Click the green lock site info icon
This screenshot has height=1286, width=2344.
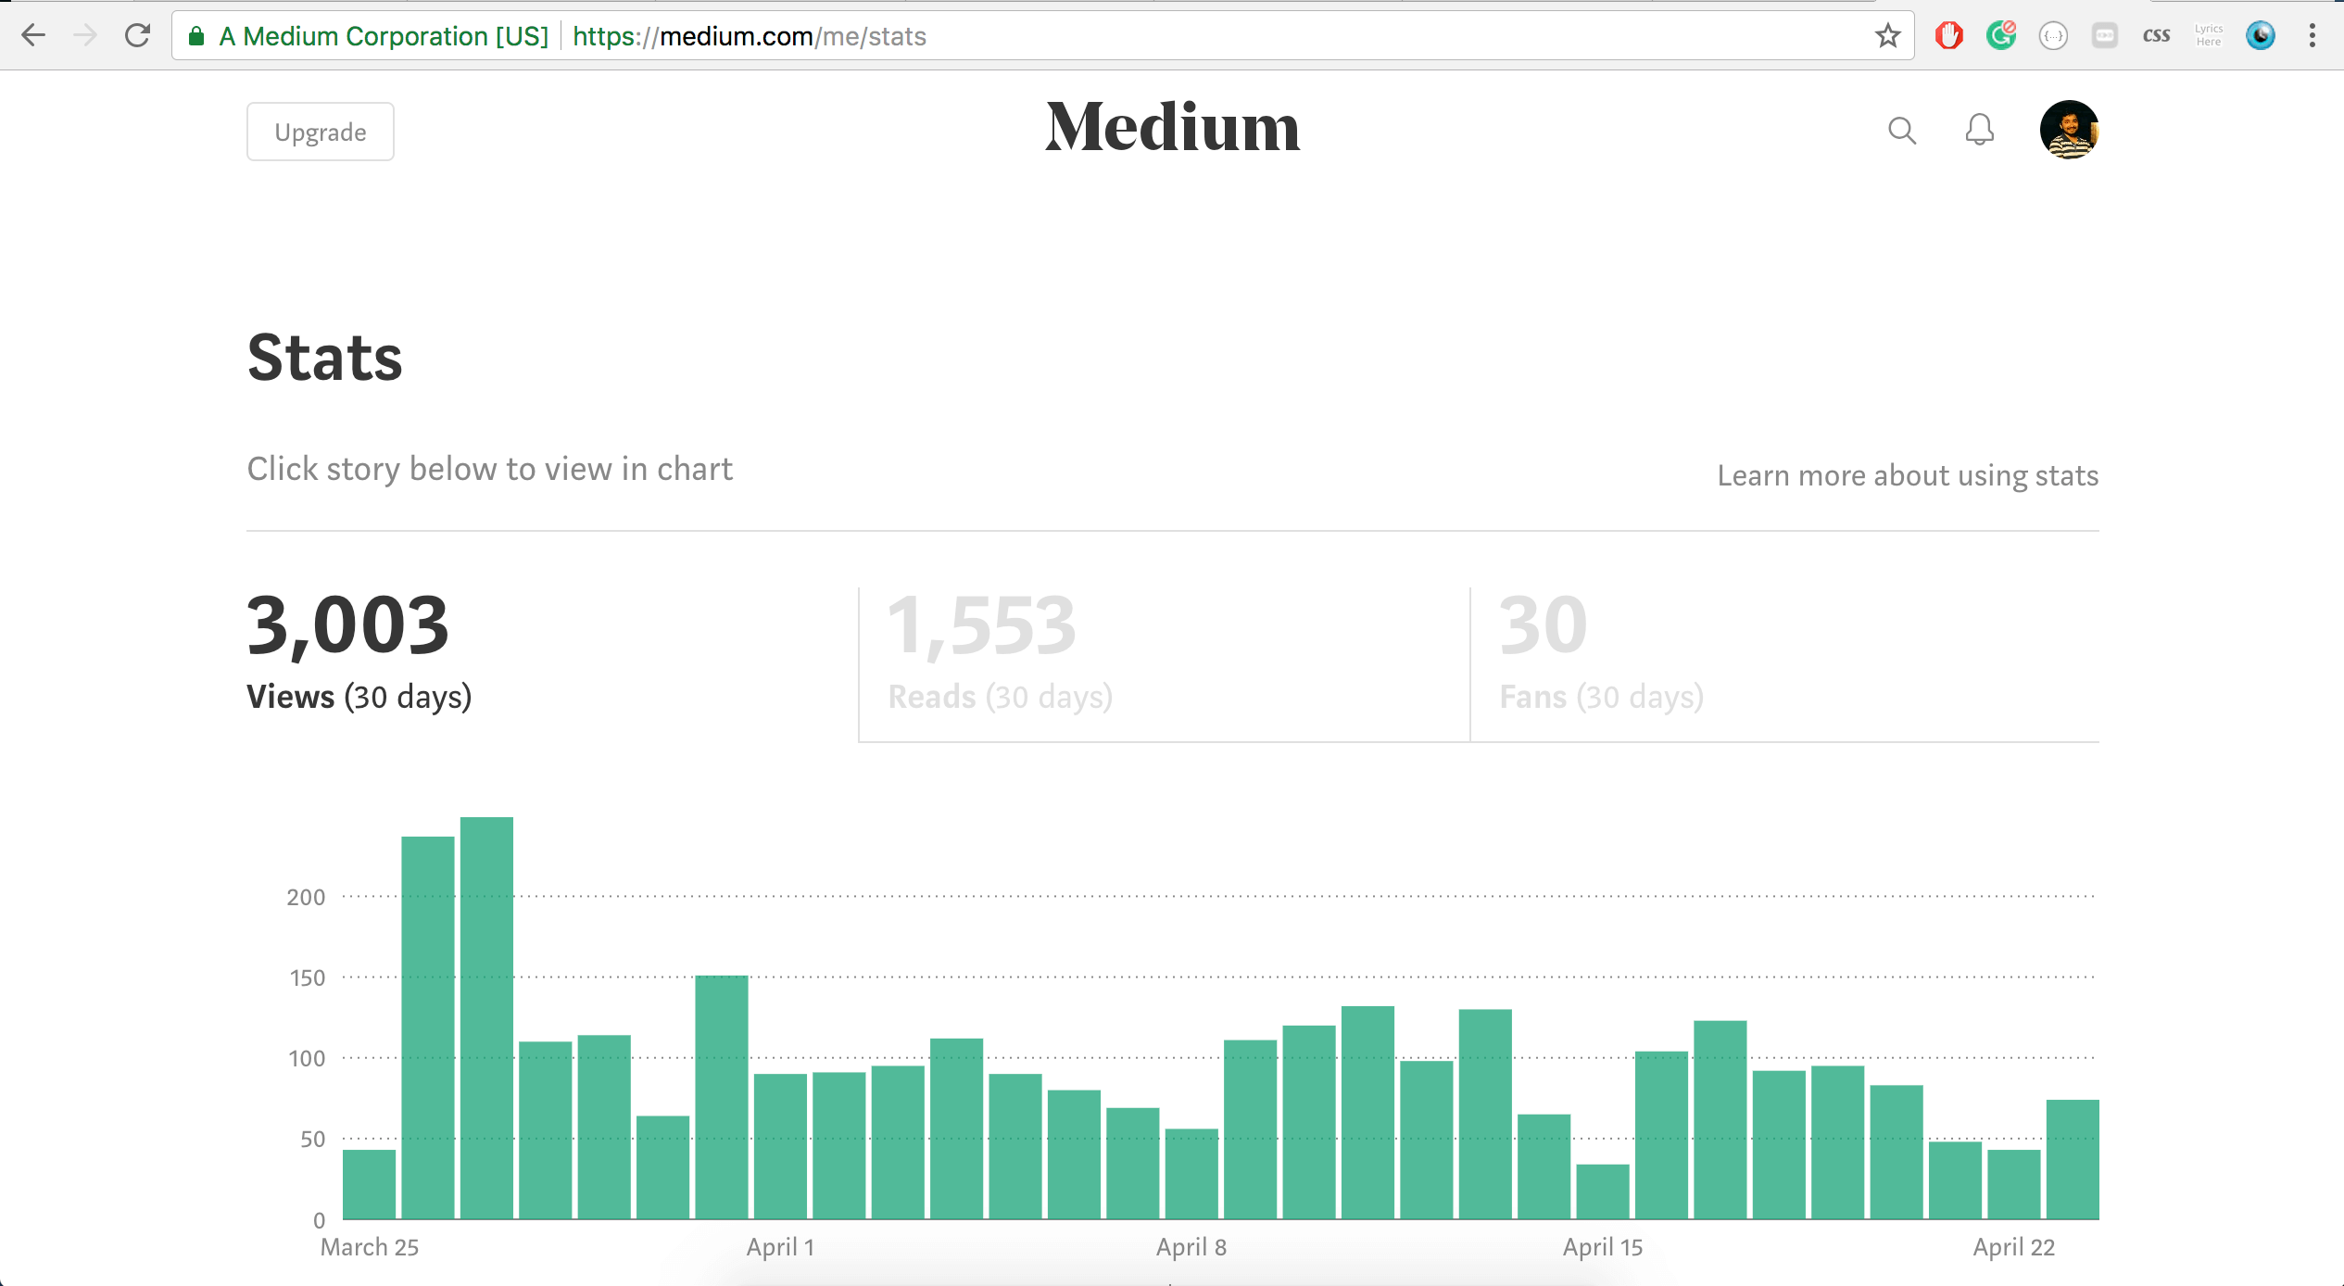[196, 36]
